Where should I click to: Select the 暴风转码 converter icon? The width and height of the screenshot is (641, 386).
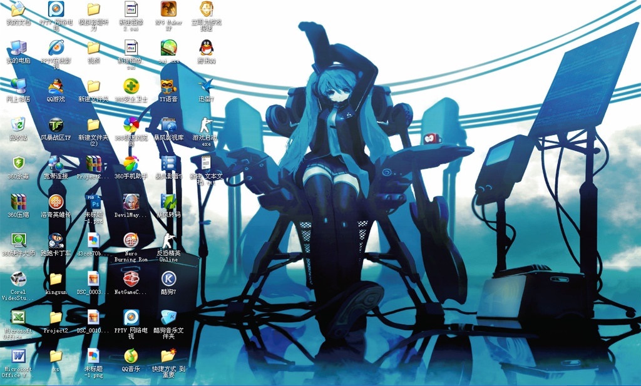point(169,201)
